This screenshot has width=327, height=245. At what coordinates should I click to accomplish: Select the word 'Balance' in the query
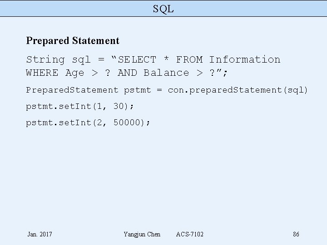tap(166, 73)
